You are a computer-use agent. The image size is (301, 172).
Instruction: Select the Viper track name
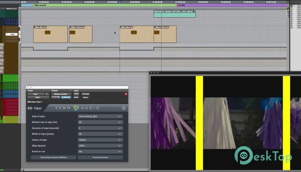coord(12,34)
